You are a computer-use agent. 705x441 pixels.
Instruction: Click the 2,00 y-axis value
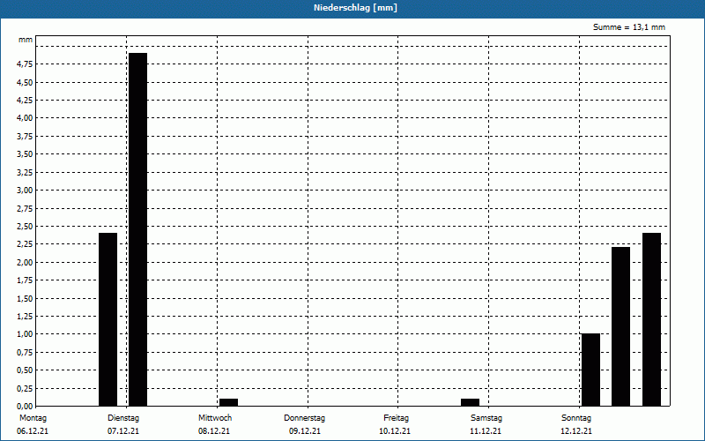25,262
